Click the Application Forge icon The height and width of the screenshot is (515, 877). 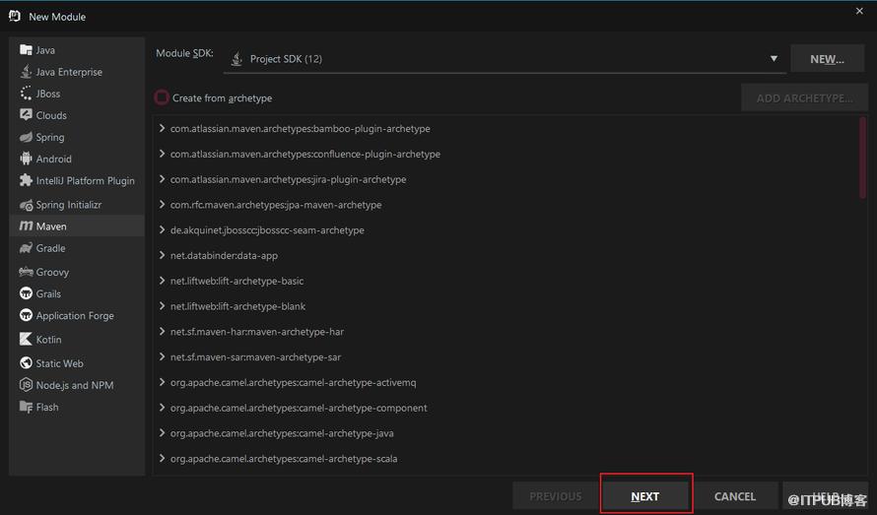tap(26, 315)
